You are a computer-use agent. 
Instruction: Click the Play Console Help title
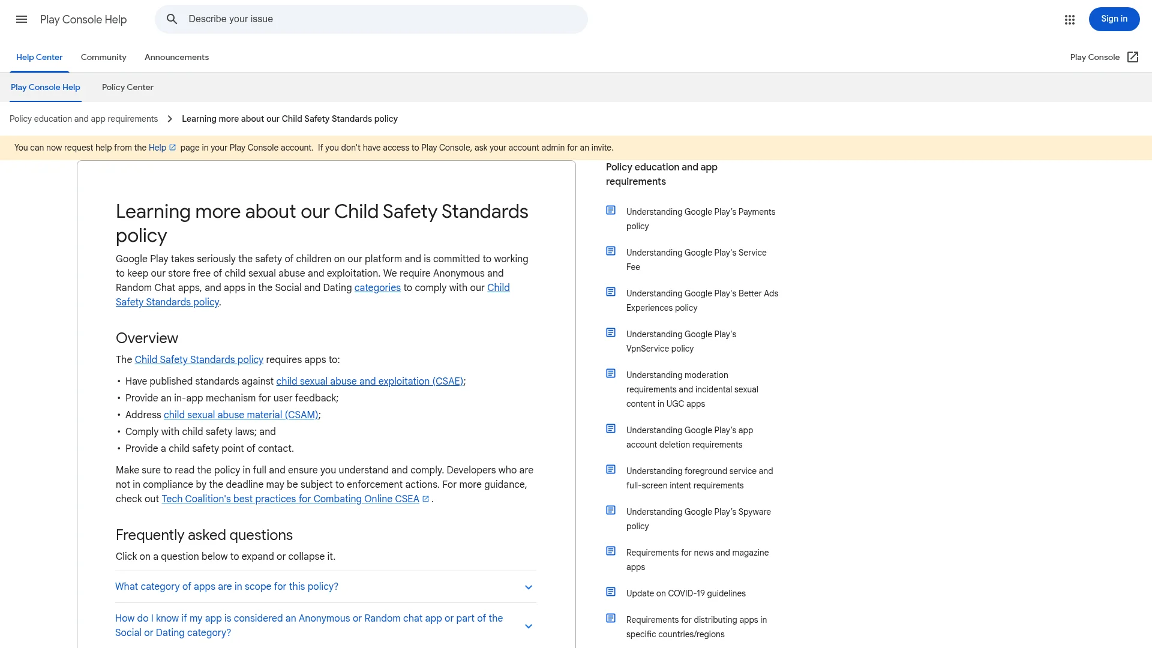click(x=83, y=19)
